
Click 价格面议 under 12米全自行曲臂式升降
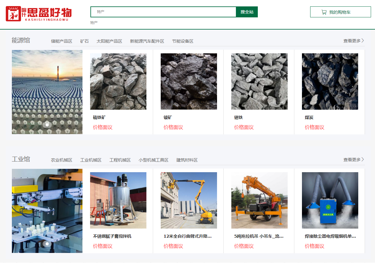[173, 246]
